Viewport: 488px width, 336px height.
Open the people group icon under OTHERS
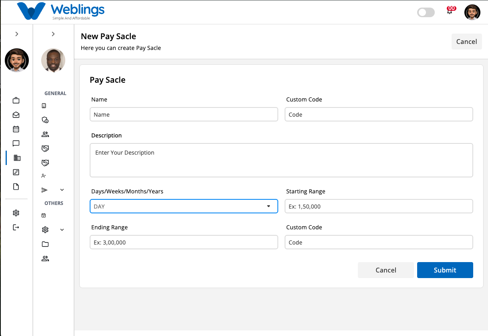[45, 258]
